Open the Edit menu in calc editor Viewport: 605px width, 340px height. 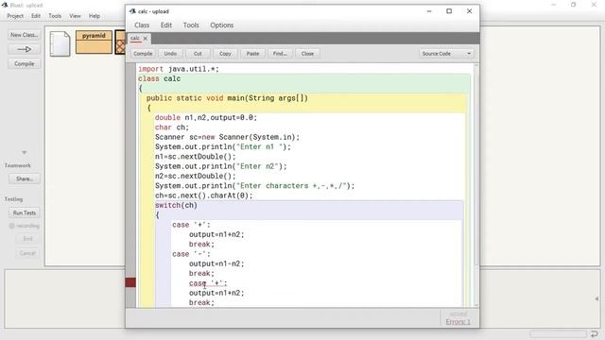[x=166, y=25]
